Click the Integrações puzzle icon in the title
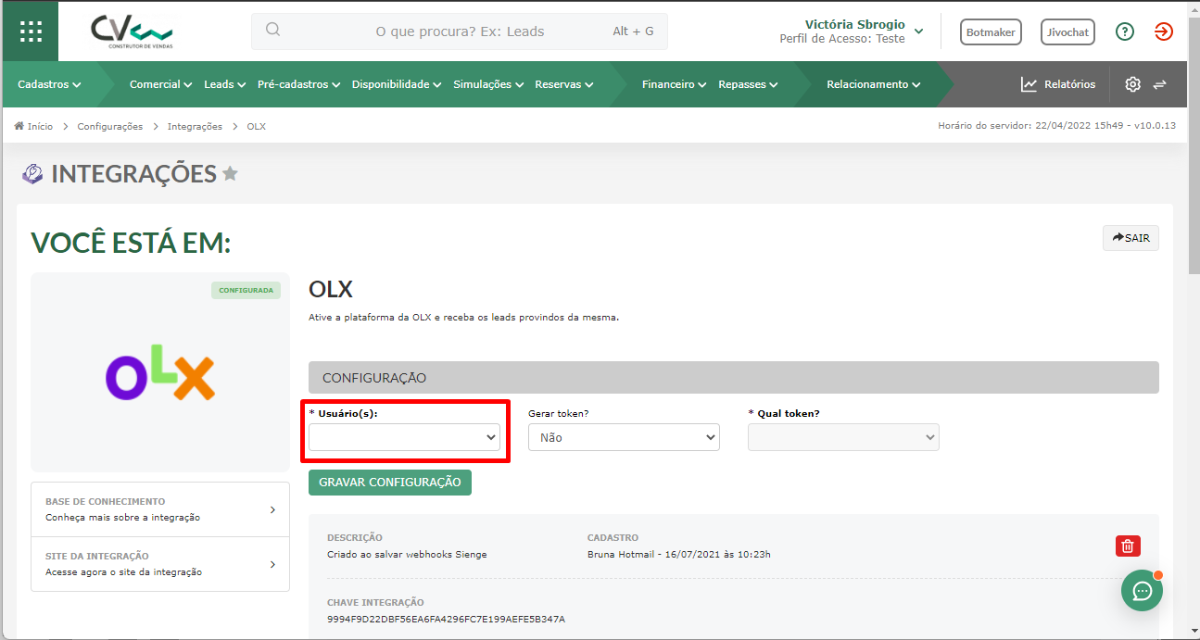The width and height of the screenshot is (1200, 640). [x=32, y=174]
